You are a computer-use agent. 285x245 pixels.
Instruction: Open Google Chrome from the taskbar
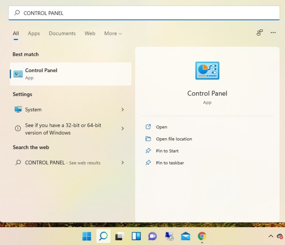(202, 236)
